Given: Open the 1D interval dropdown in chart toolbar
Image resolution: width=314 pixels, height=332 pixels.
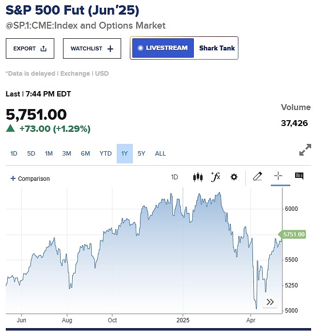Looking at the screenshot, I should click(174, 177).
